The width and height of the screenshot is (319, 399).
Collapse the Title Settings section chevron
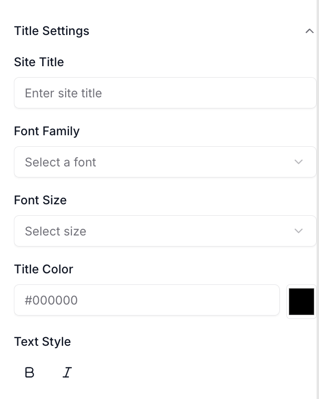click(309, 31)
